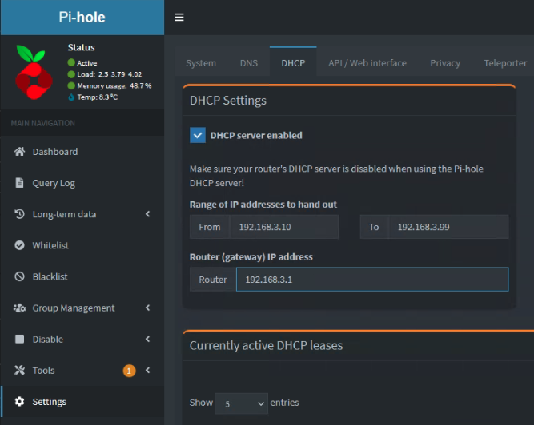The height and width of the screenshot is (425, 534).
Task: Select the DHCP tab
Action: coord(293,63)
